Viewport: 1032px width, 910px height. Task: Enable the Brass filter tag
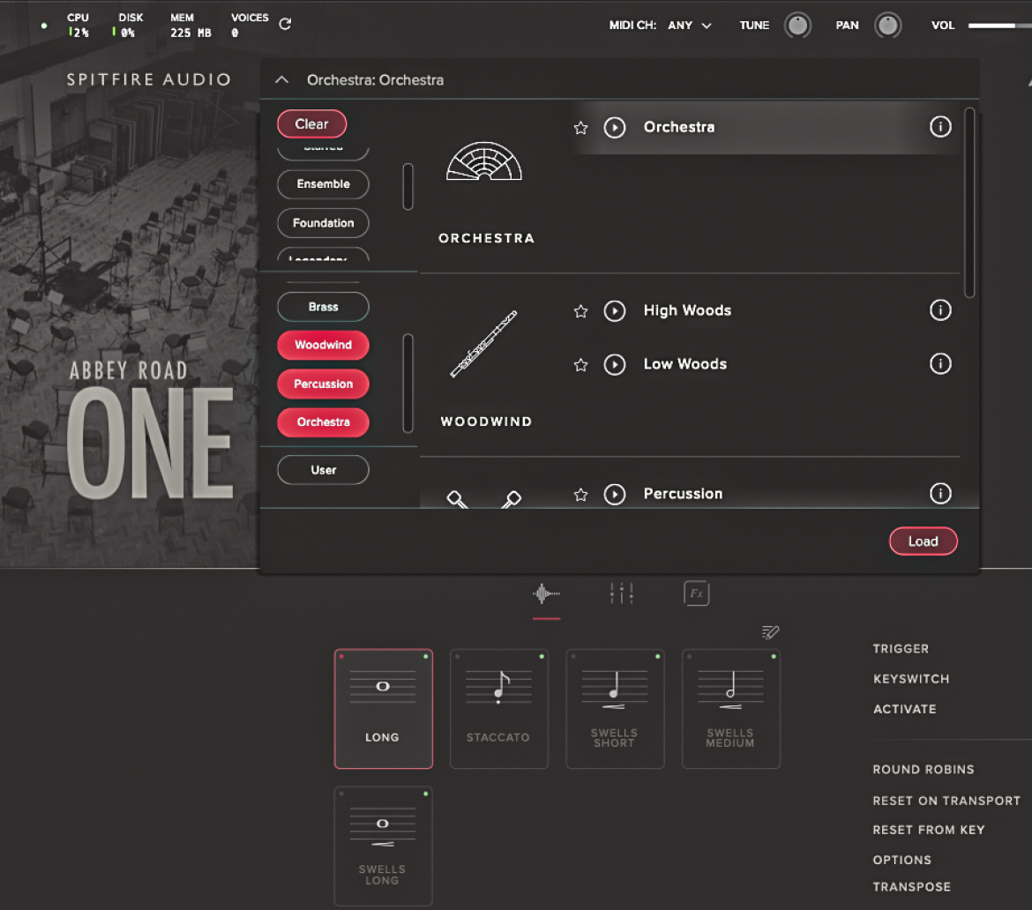point(323,307)
